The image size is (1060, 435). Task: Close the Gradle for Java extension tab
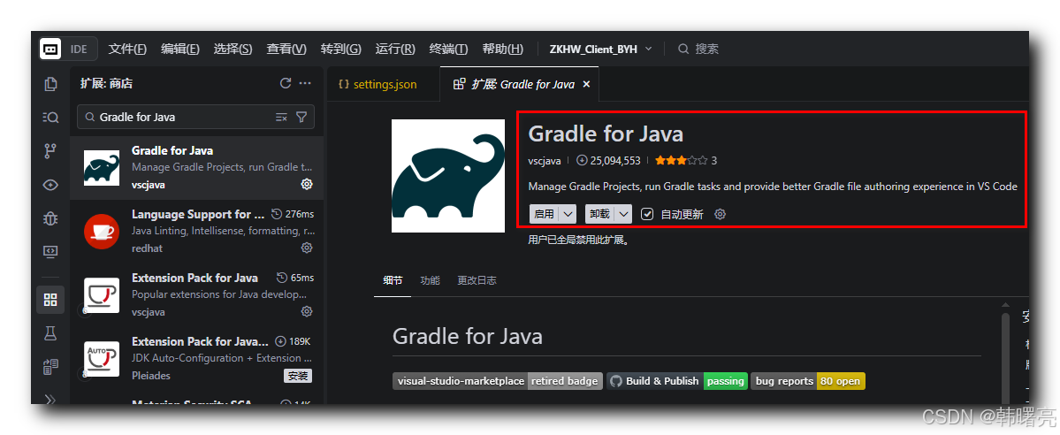(586, 85)
